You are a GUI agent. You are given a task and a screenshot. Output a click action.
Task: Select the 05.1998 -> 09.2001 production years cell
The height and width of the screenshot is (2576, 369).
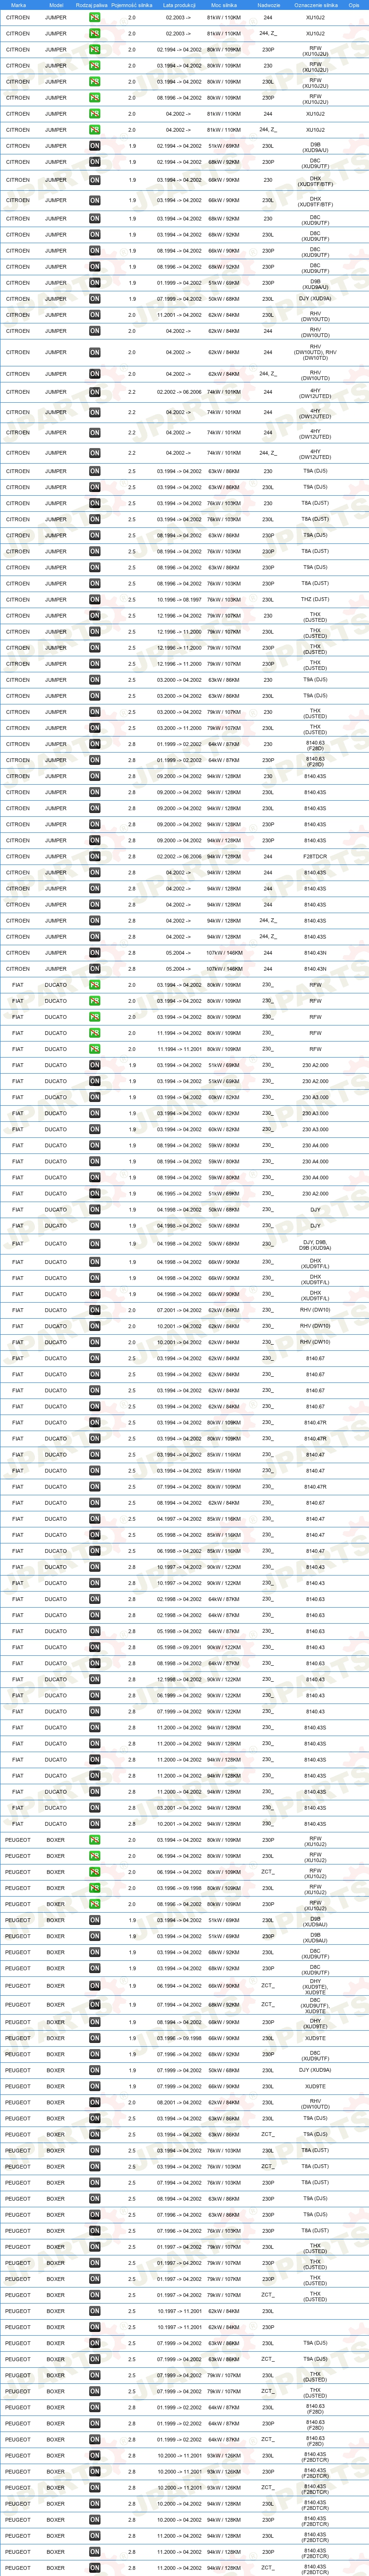[178, 1647]
